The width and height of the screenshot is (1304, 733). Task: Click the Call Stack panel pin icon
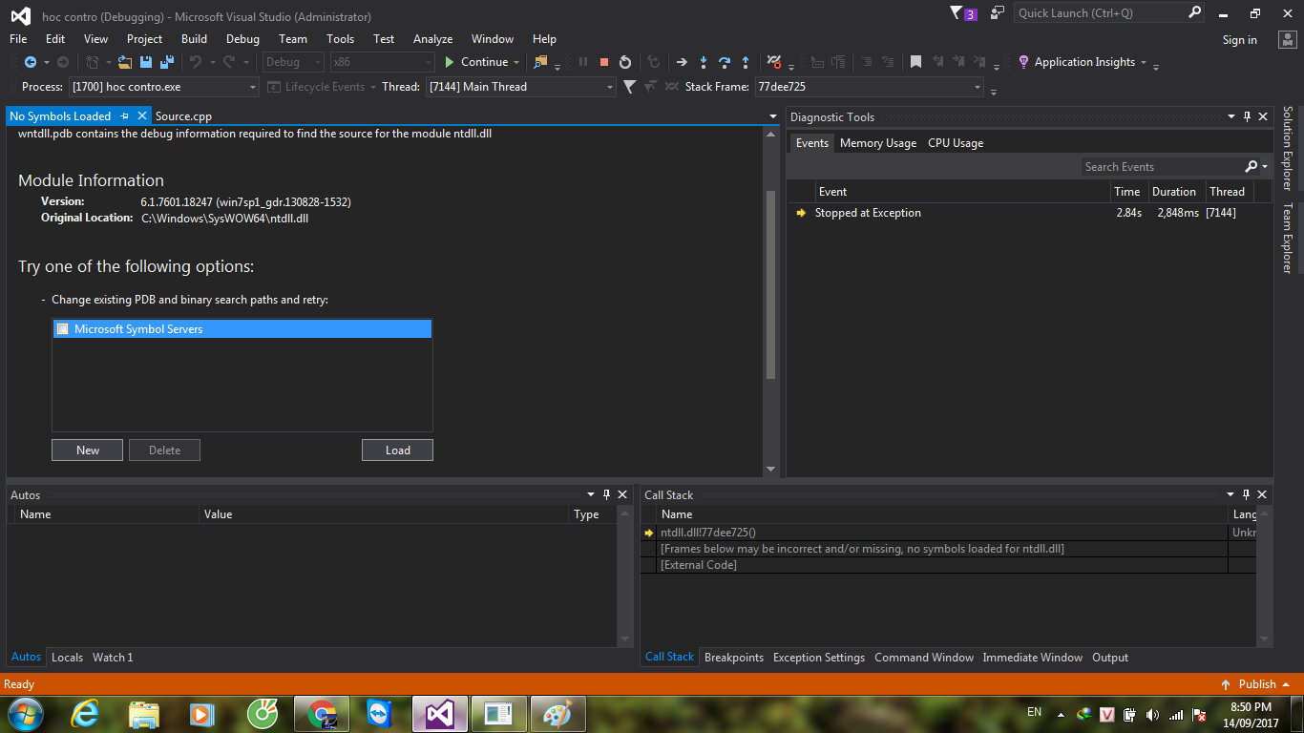[1247, 494]
